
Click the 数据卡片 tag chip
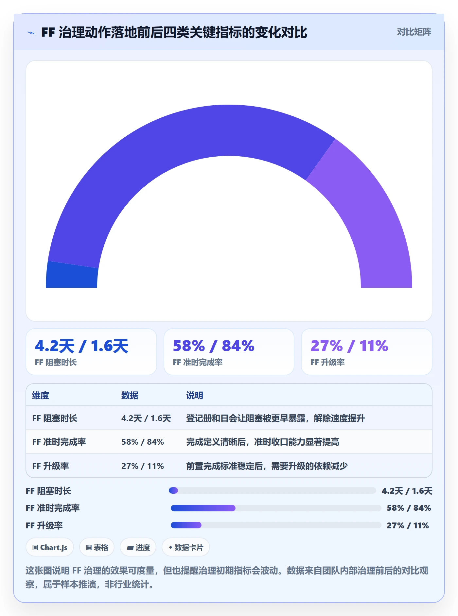tap(186, 547)
